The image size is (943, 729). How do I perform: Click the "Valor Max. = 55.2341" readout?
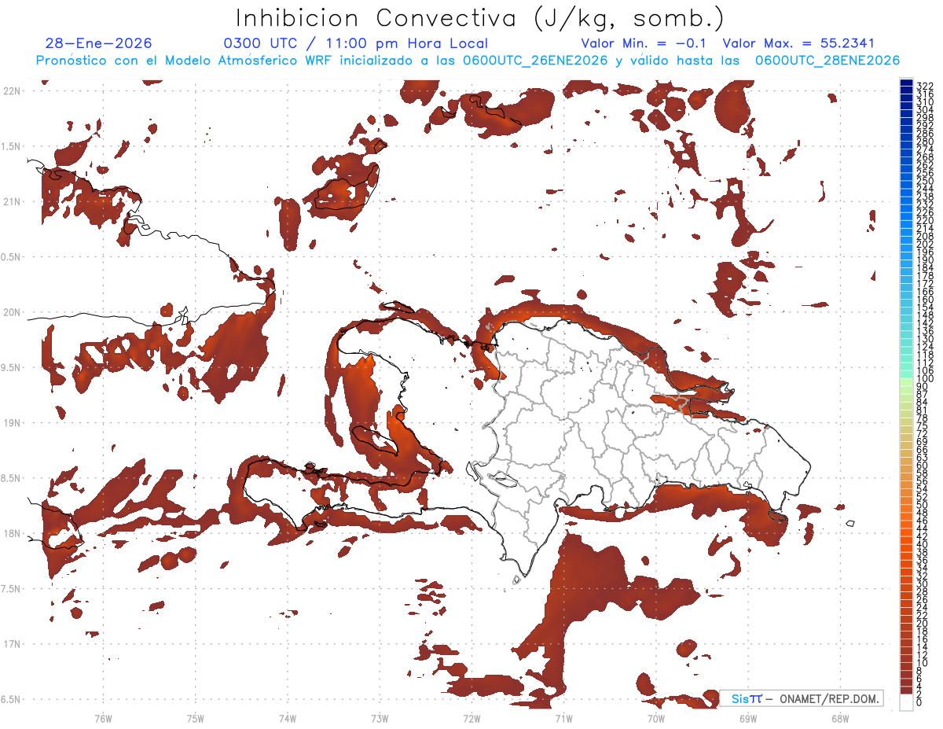click(798, 43)
